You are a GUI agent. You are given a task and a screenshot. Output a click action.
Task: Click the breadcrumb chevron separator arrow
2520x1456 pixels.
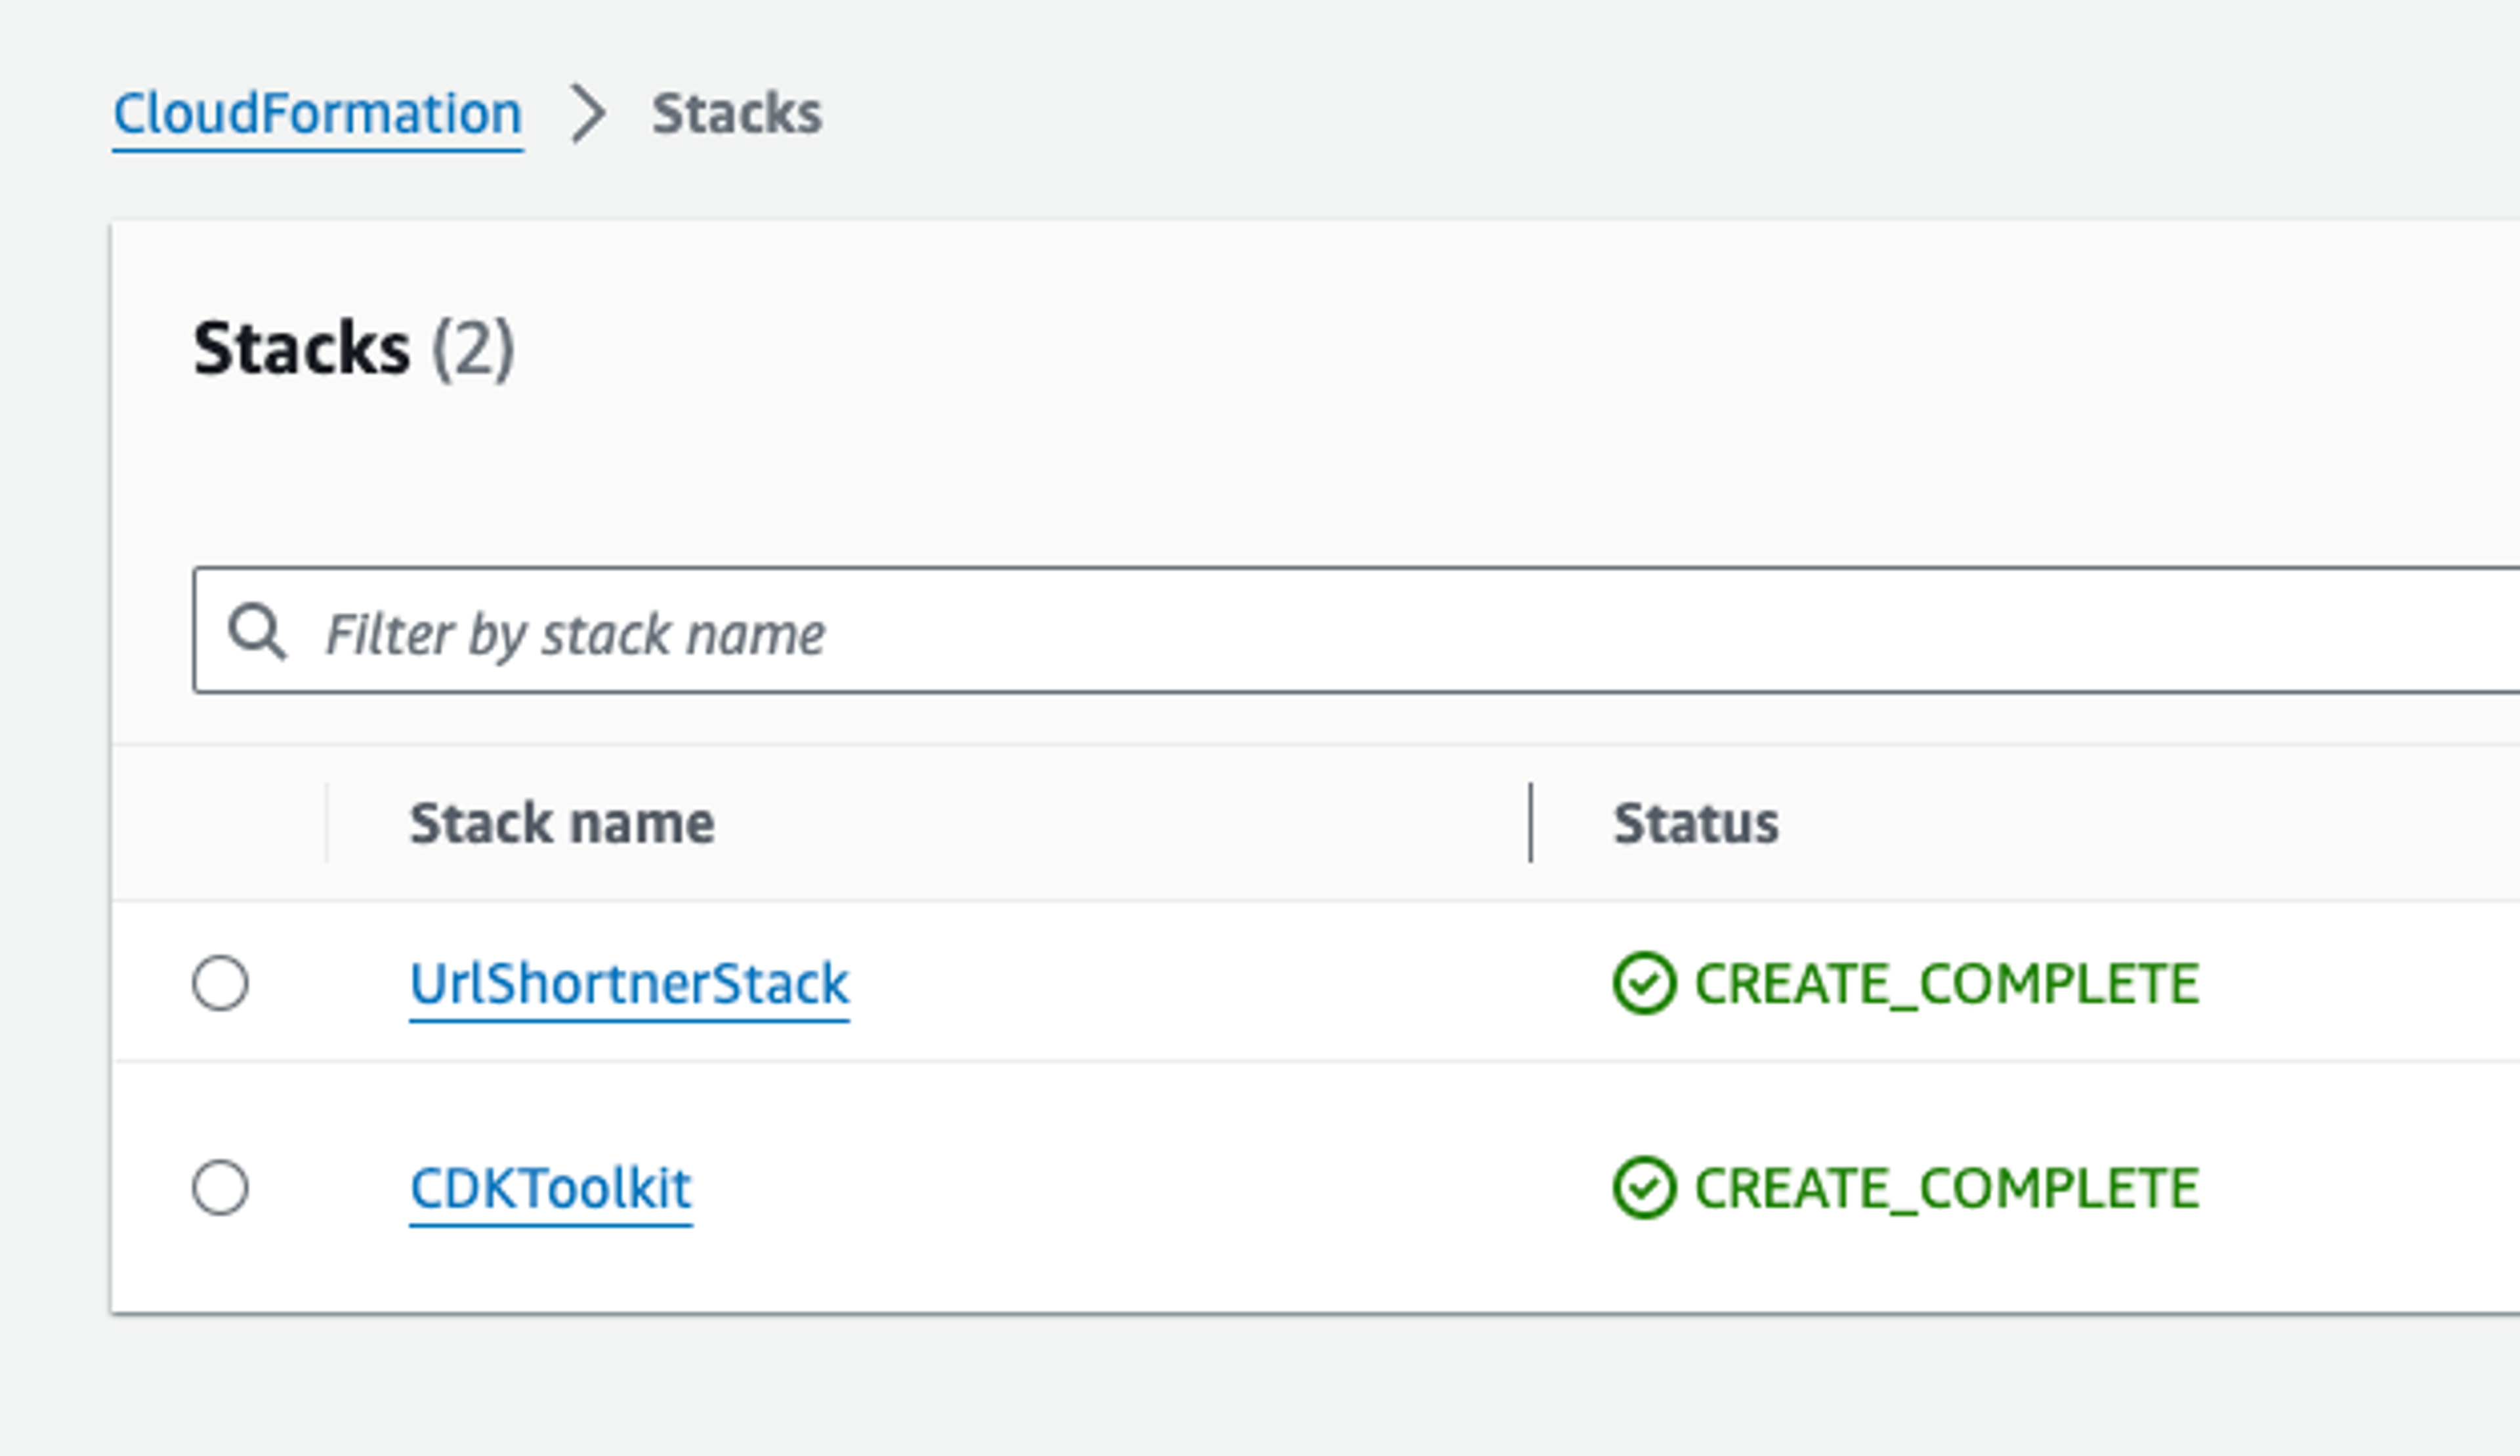coord(588,114)
